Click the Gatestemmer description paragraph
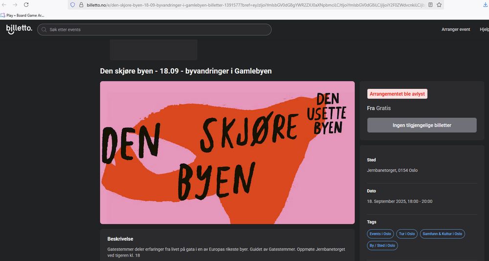The image size is (489, 261). click(x=226, y=252)
